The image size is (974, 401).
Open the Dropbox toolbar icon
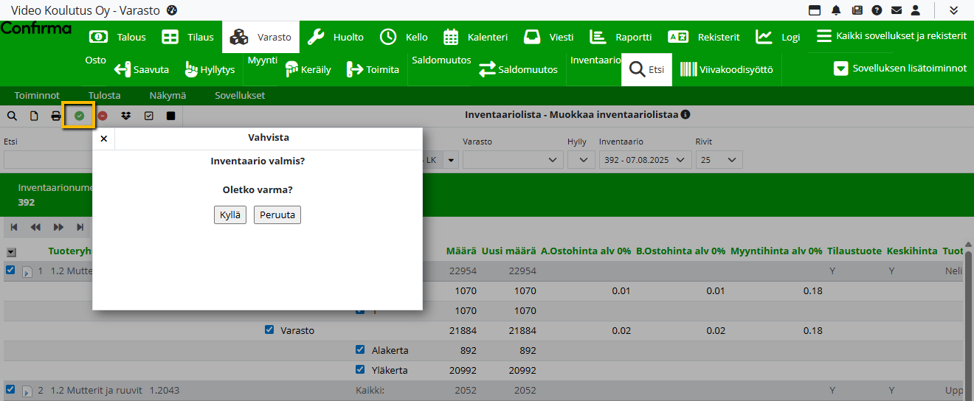tap(126, 116)
